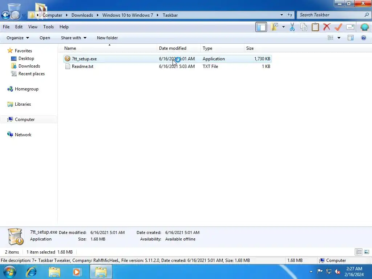Click the search magnifier icon
The height and width of the screenshot is (279, 372).
tap(367, 15)
